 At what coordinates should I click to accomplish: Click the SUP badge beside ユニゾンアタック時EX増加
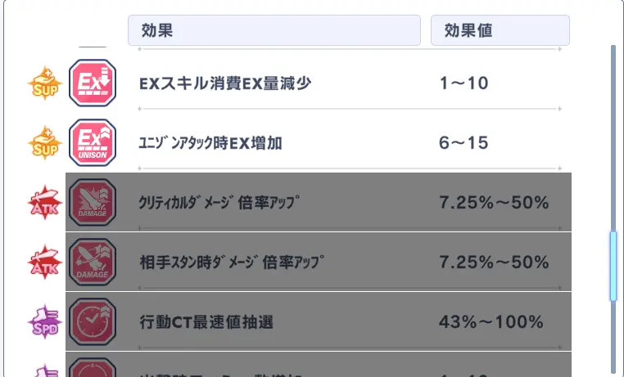click(x=45, y=142)
